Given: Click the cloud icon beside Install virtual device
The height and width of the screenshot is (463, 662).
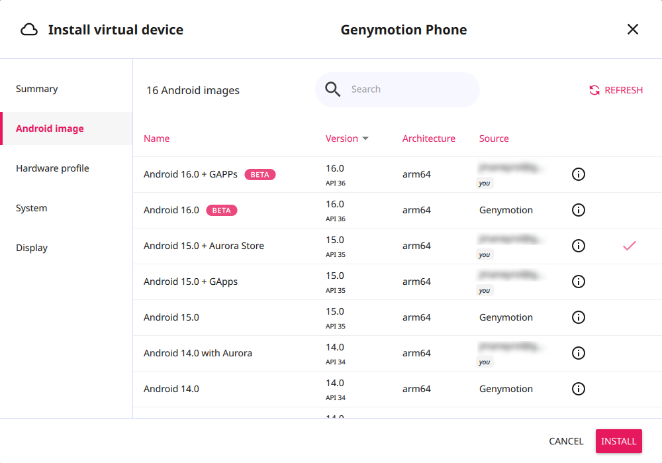Looking at the screenshot, I should [29, 30].
